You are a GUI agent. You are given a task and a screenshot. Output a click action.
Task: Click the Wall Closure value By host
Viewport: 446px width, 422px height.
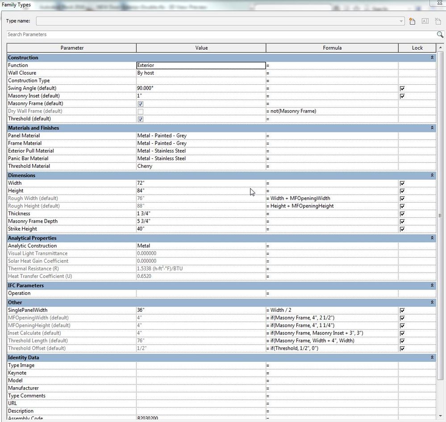click(201, 73)
